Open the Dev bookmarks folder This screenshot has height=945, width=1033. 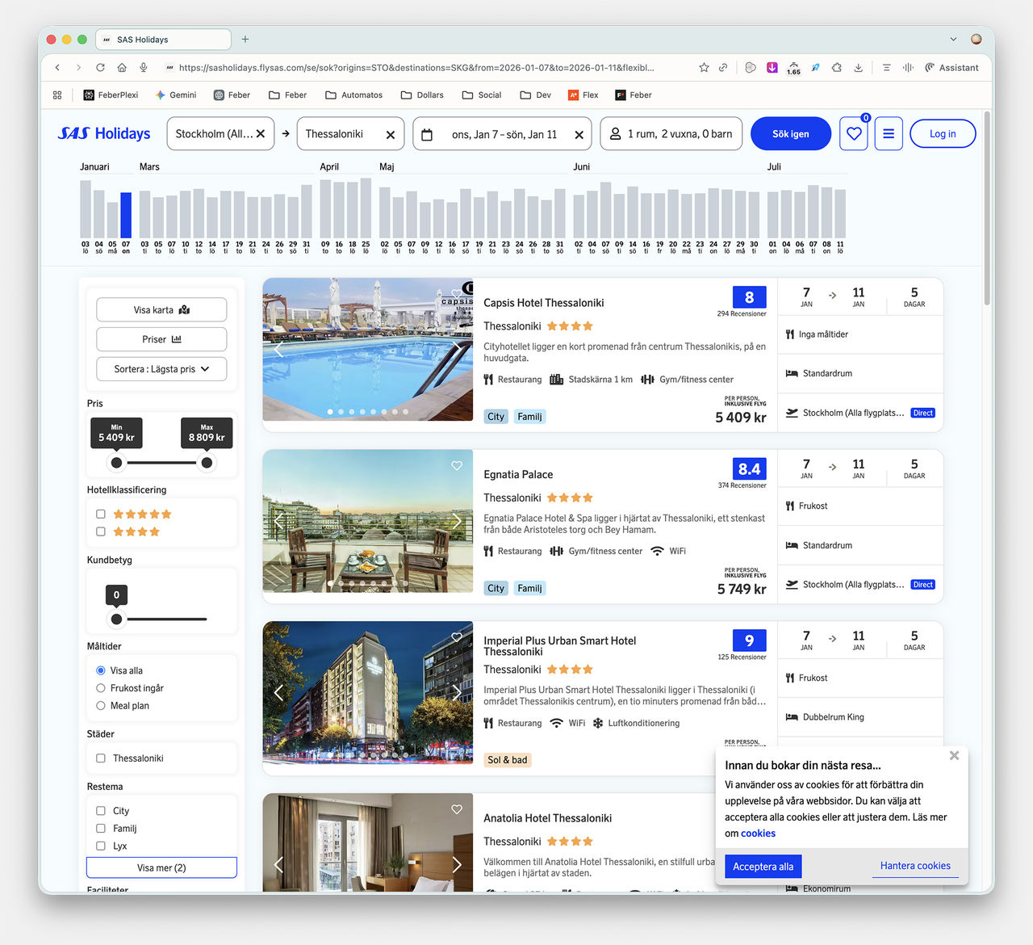(x=535, y=95)
